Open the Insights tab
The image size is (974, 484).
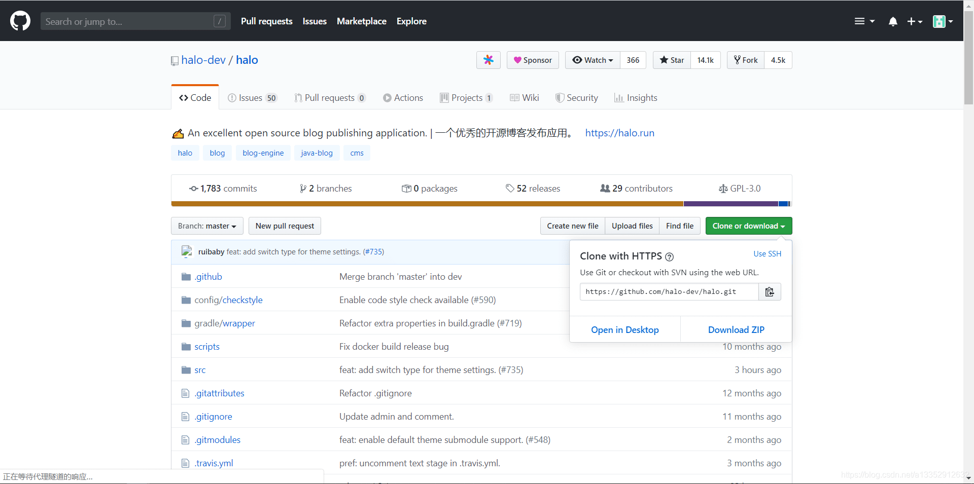[636, 98]
